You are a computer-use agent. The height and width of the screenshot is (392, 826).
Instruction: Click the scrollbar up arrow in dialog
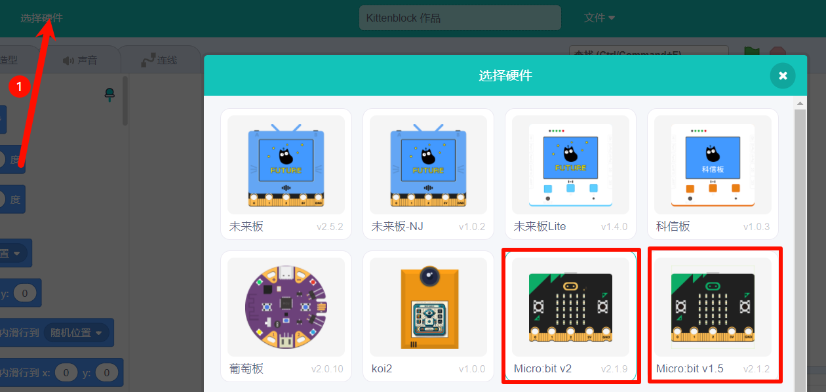tap(800, 103)
